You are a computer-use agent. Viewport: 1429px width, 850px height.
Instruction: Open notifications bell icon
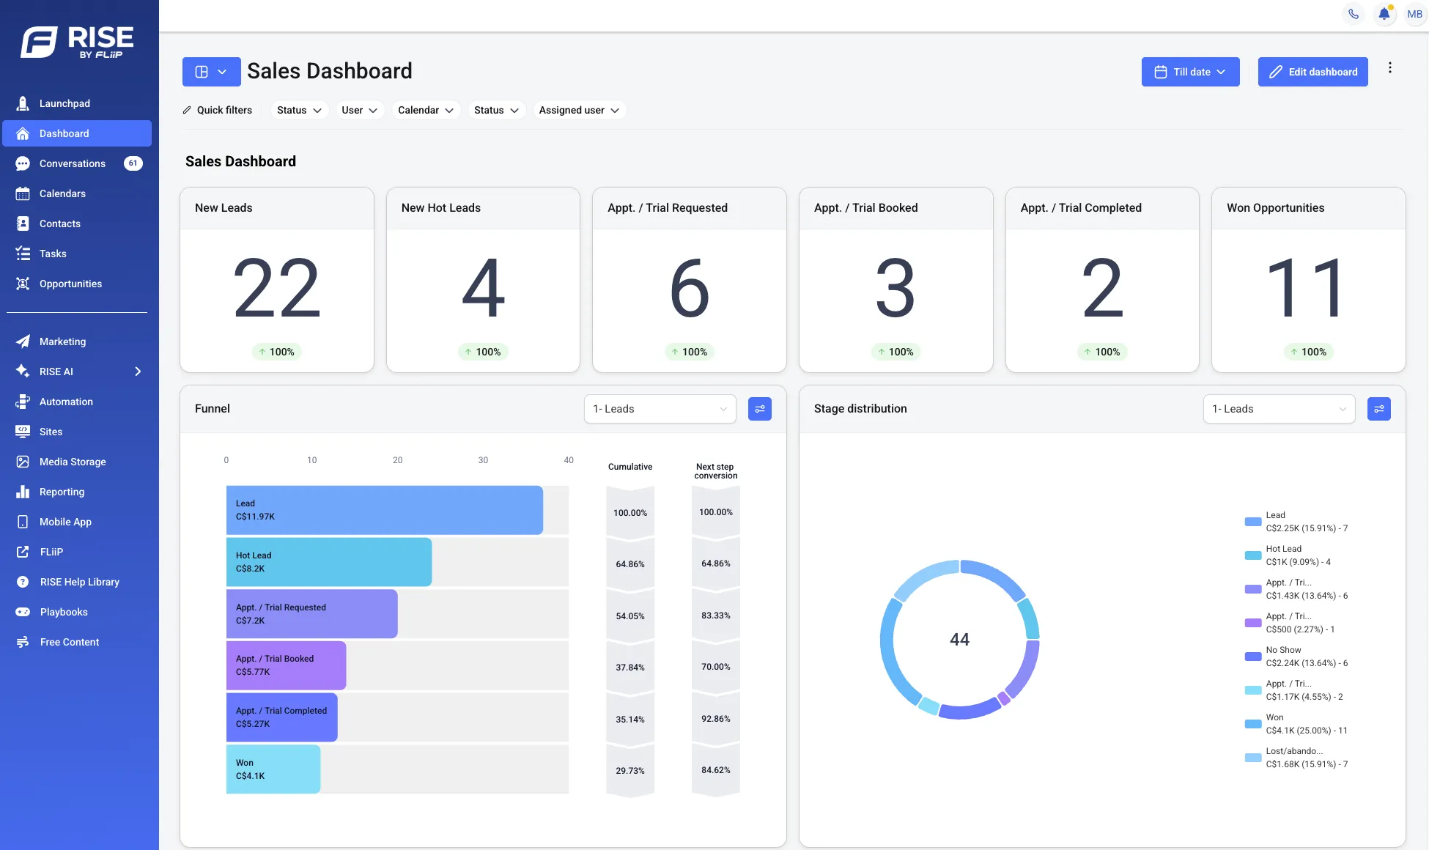tap(1384, 14)
